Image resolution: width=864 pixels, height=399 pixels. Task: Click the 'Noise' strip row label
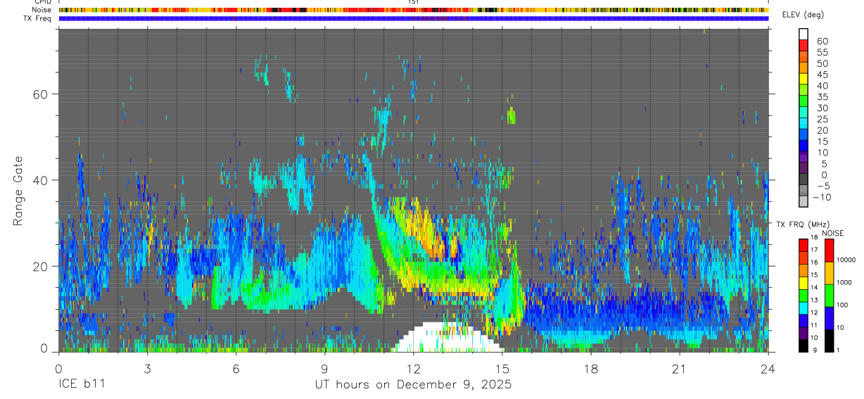pos(42,10)
